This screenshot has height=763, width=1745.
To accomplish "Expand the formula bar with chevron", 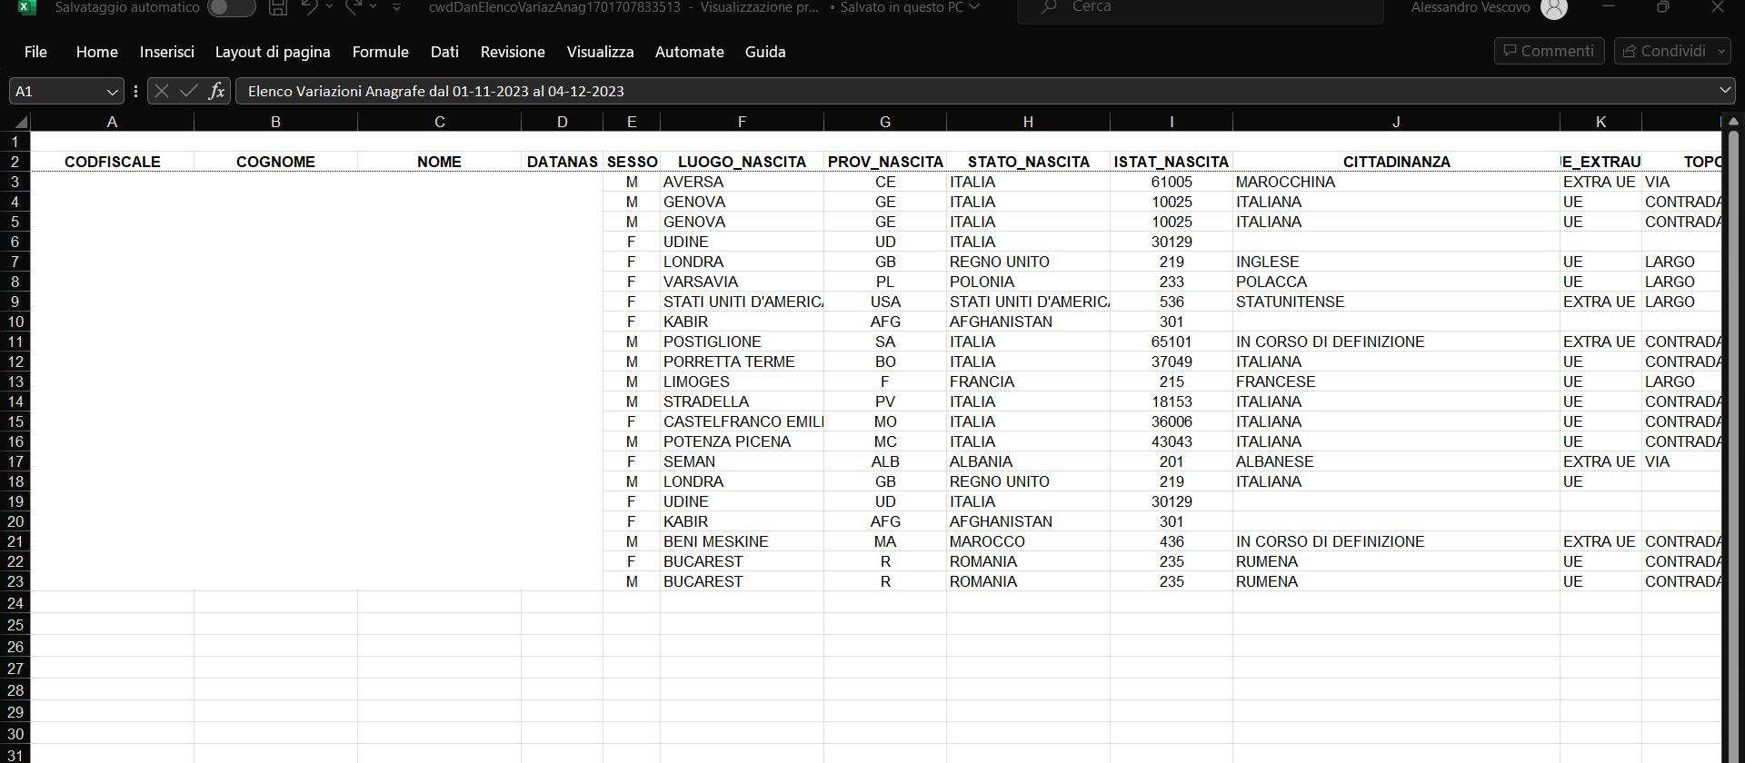I will pos(1725,91).
